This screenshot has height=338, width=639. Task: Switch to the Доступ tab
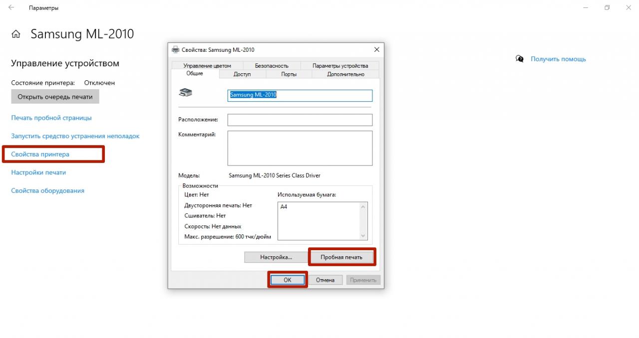[x=242, y=74]
